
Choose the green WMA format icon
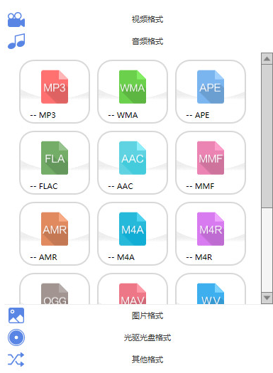pos(133,87)
